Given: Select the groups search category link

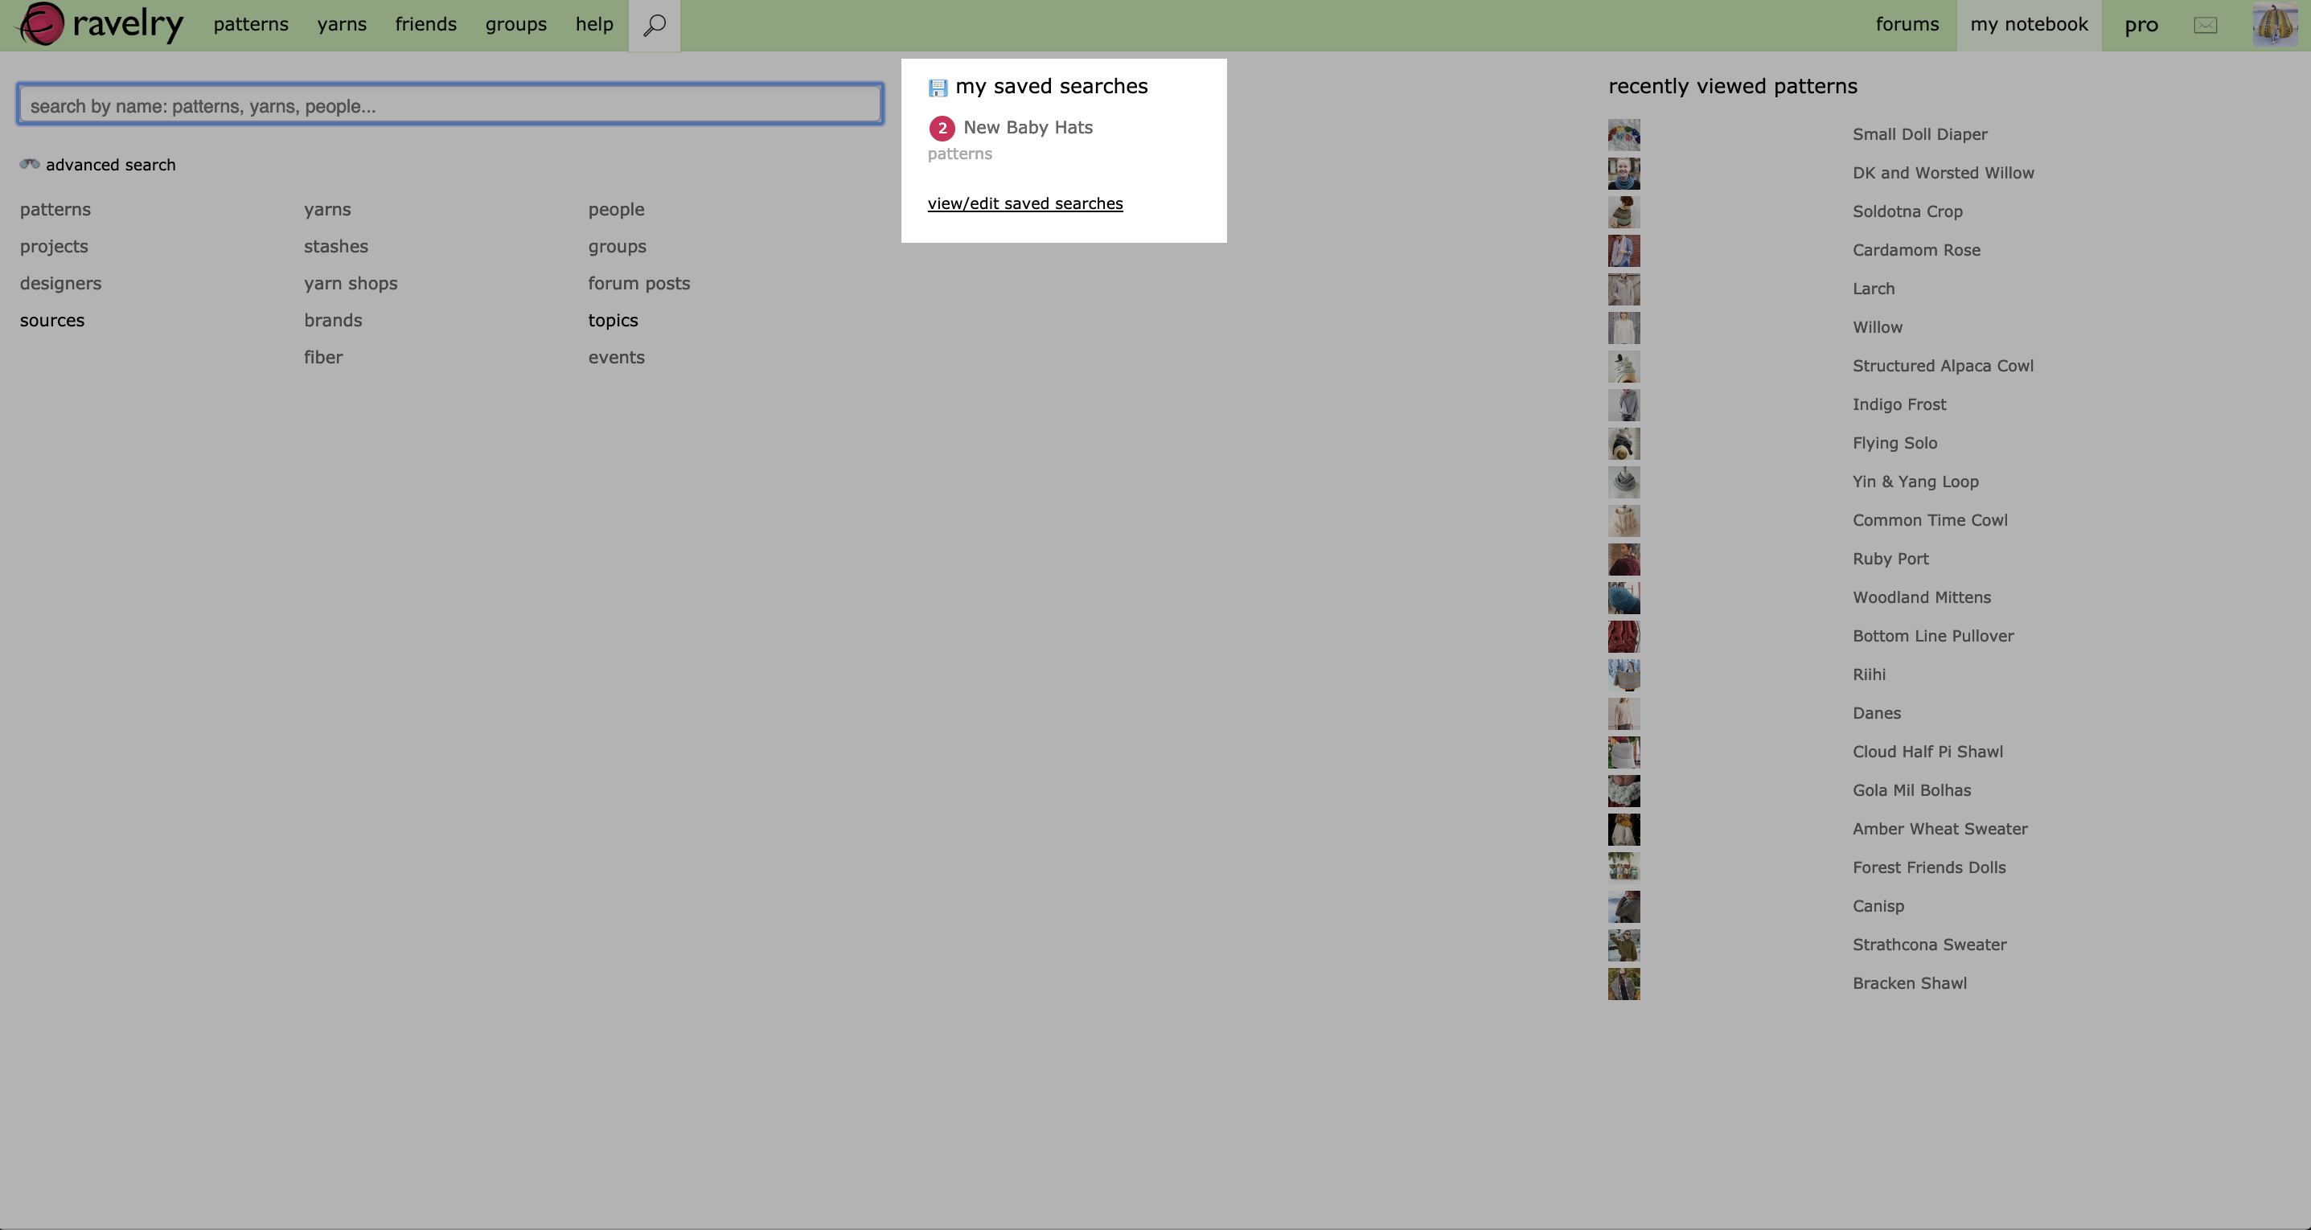Looking at the screenshot, I should (618, 247).
